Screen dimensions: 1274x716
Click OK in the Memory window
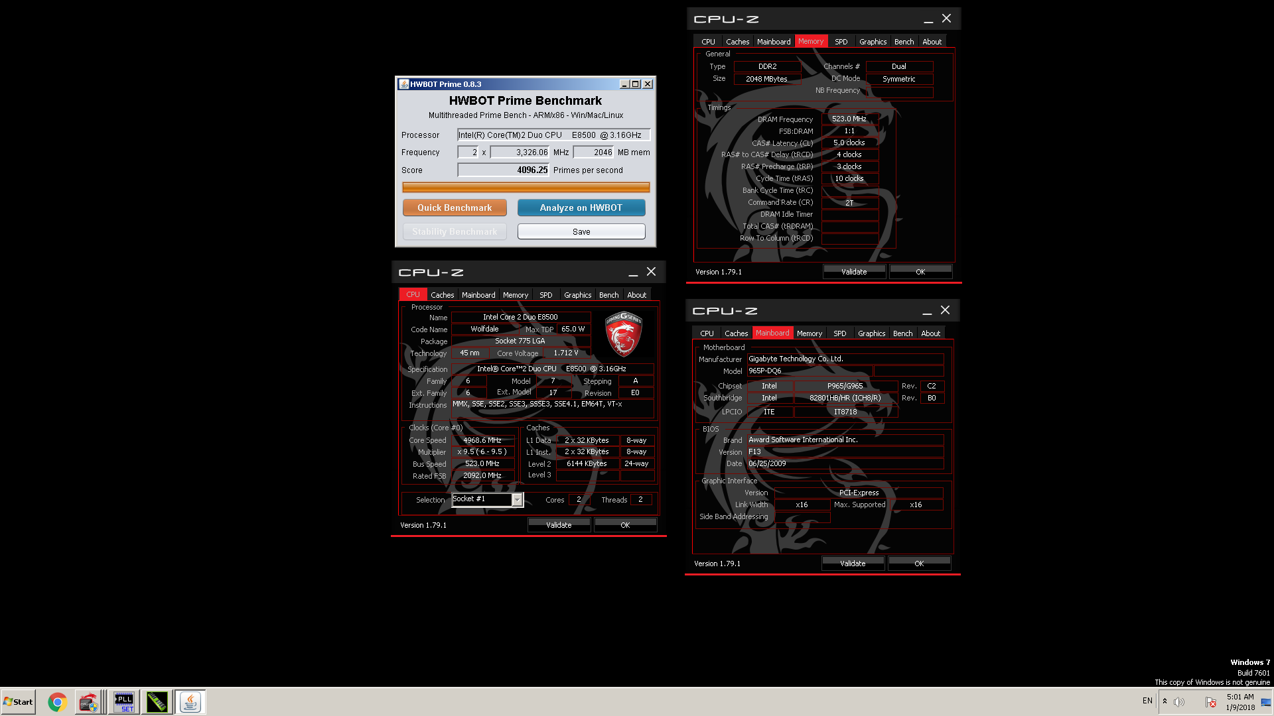920,272
